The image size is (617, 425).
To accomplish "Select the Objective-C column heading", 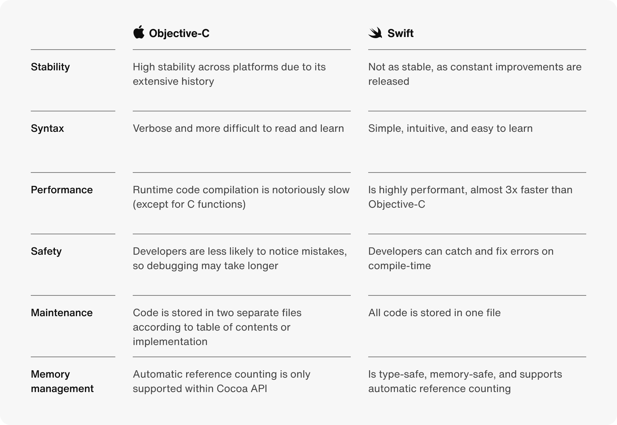I will pyautogui.click(x=179, y=33).
